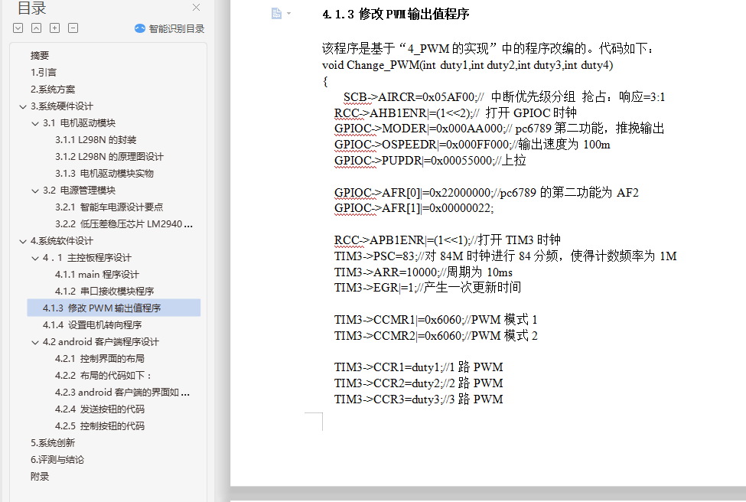Jump to 4.1.4 设置电机转向程序
This screenshot has width=746, height=502.
pos(93,325)
